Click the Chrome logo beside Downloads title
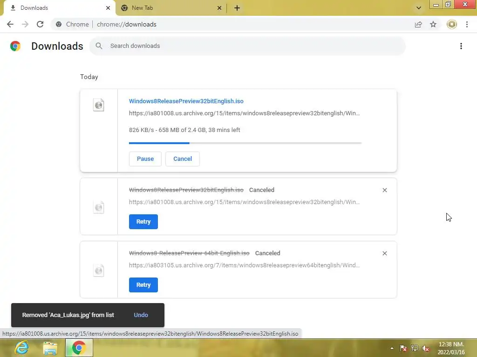This screenshot has width=477, height=357. coord(15,46)
